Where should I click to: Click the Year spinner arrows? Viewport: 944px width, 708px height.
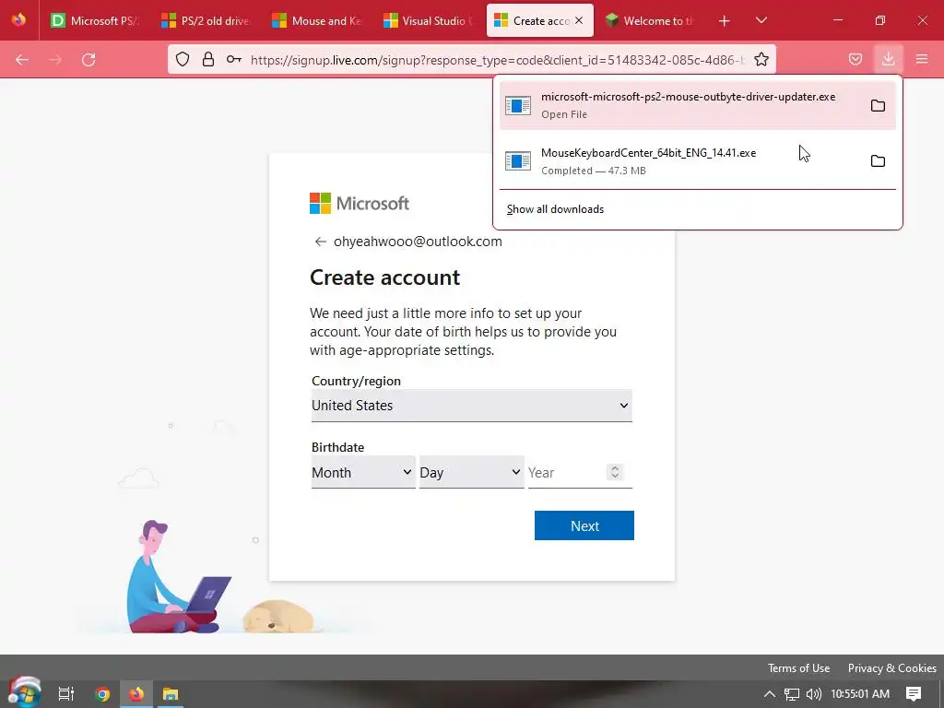[615, 472]
